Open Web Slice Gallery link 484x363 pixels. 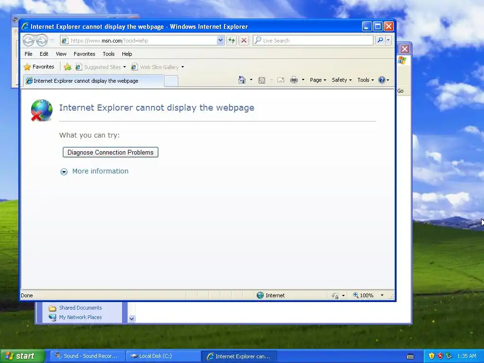[156, 67]
